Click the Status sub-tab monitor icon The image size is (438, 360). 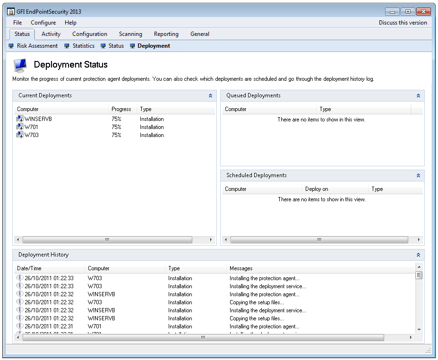[x=103, y=46]
